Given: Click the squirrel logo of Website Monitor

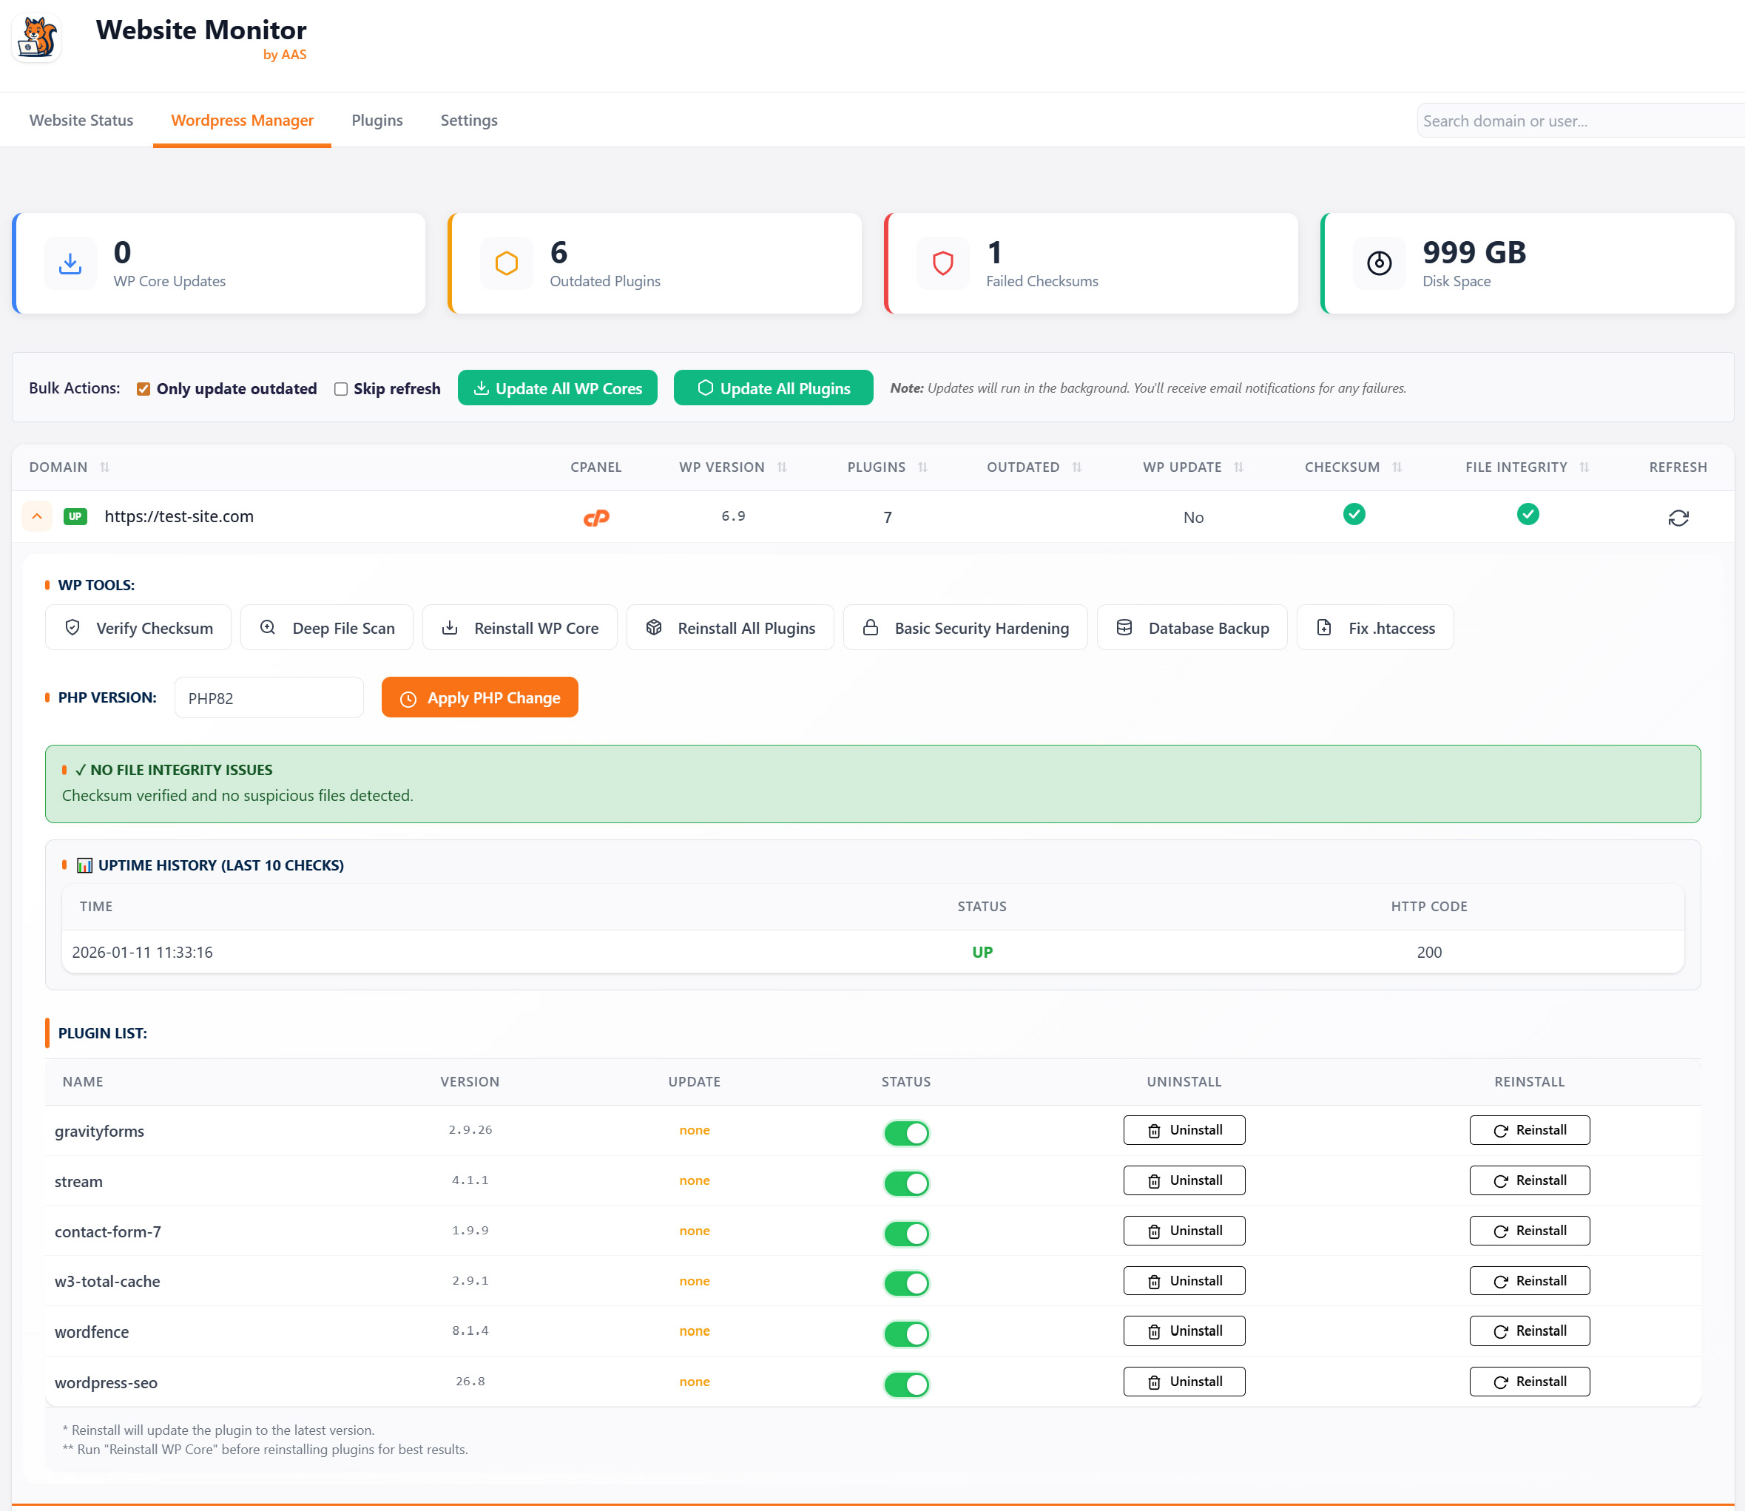Looking at the screenshot, I should coord(36,38).
